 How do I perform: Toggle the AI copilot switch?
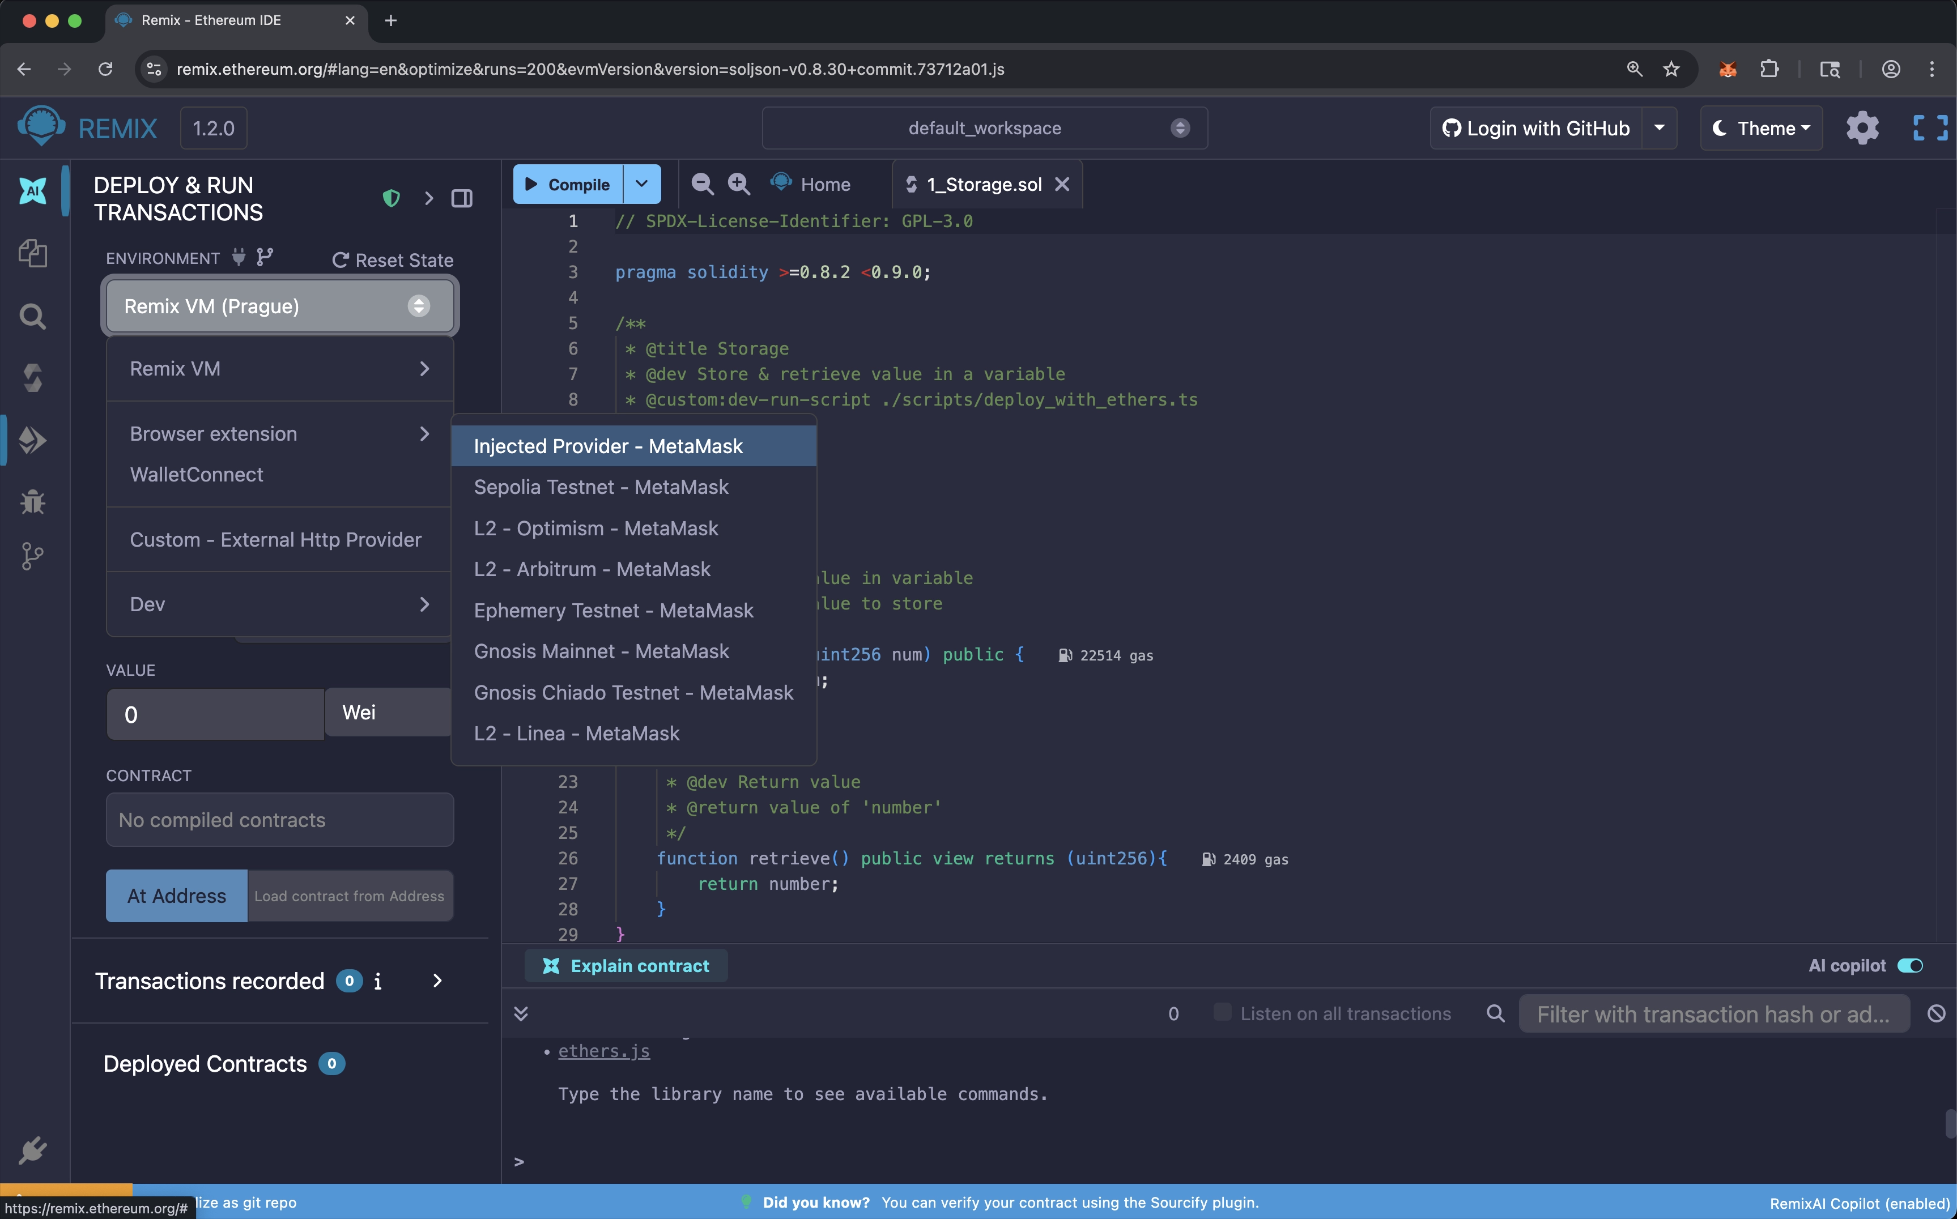coord(1909,966)
